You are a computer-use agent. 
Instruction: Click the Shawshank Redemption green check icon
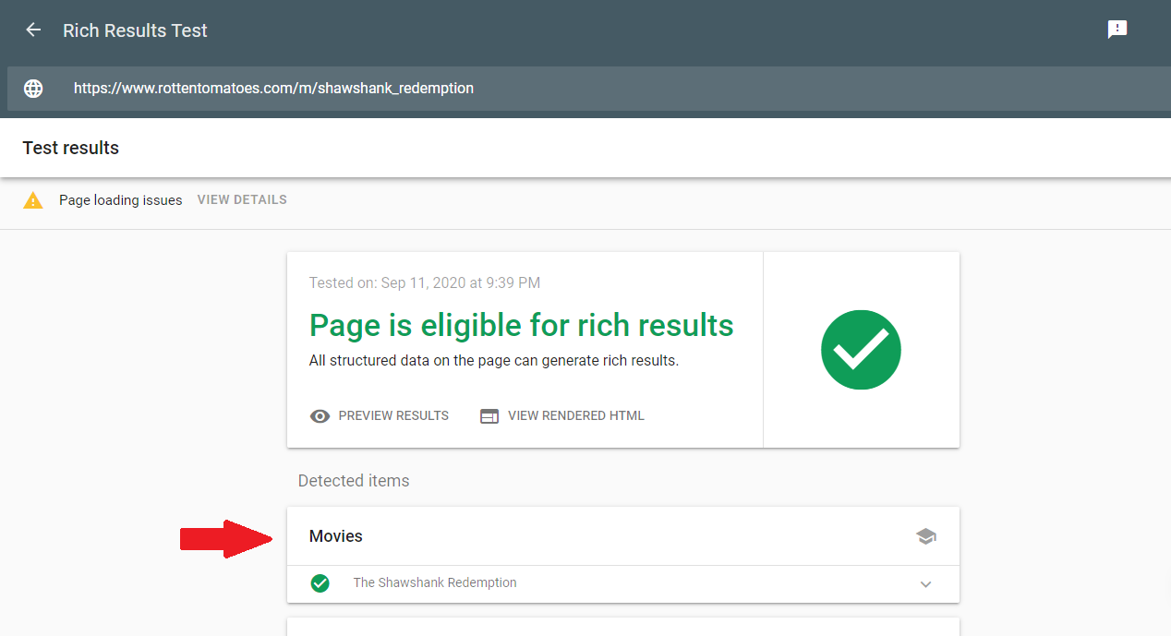320,583
